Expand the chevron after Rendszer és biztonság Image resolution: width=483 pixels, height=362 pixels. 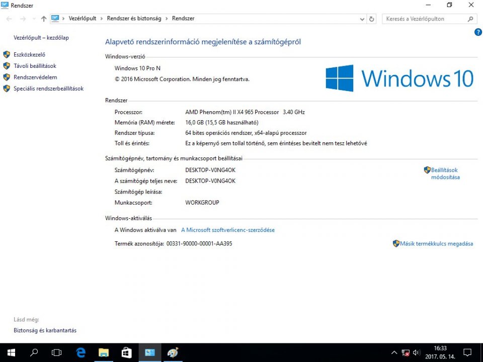point(167,19)
